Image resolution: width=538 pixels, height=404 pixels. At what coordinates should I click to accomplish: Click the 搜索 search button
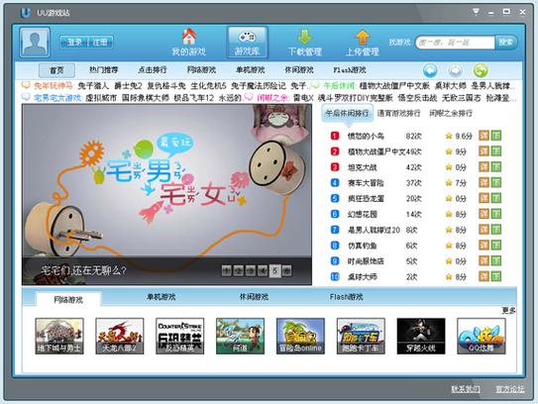point(505,43)
